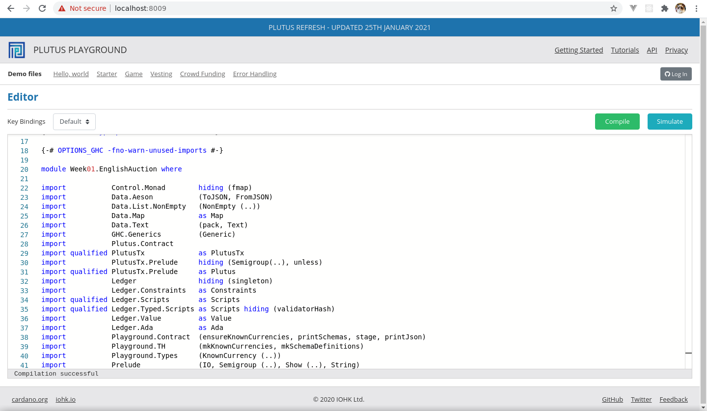Image resolution: width=707 pixels, height=411 pixels.
Task: Click the Plutus Refresh update banner
Action: coord(350,27)
